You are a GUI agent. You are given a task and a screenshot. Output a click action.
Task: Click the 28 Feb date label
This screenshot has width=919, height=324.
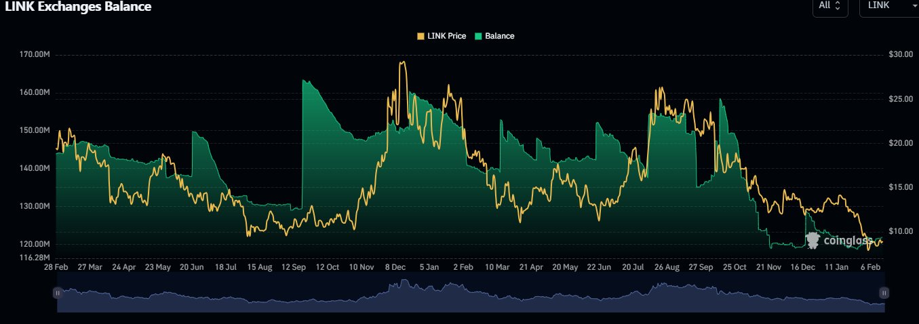56,268
